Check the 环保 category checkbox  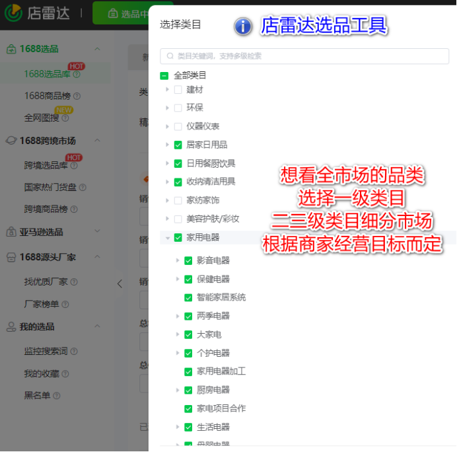pyautogui.click(x=178, y=108)
